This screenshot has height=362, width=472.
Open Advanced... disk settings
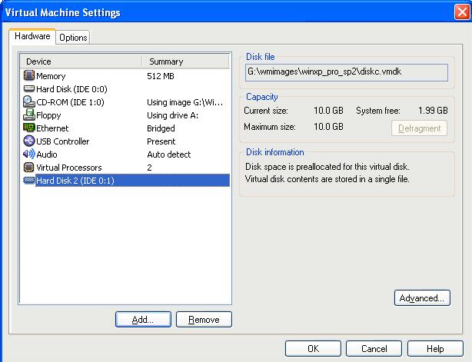pyautogui.click(x=421, y=298)
